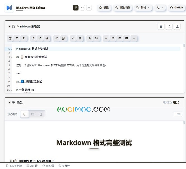Insert a blockquote
Viewport: 186px width, 169px height.
106,38
